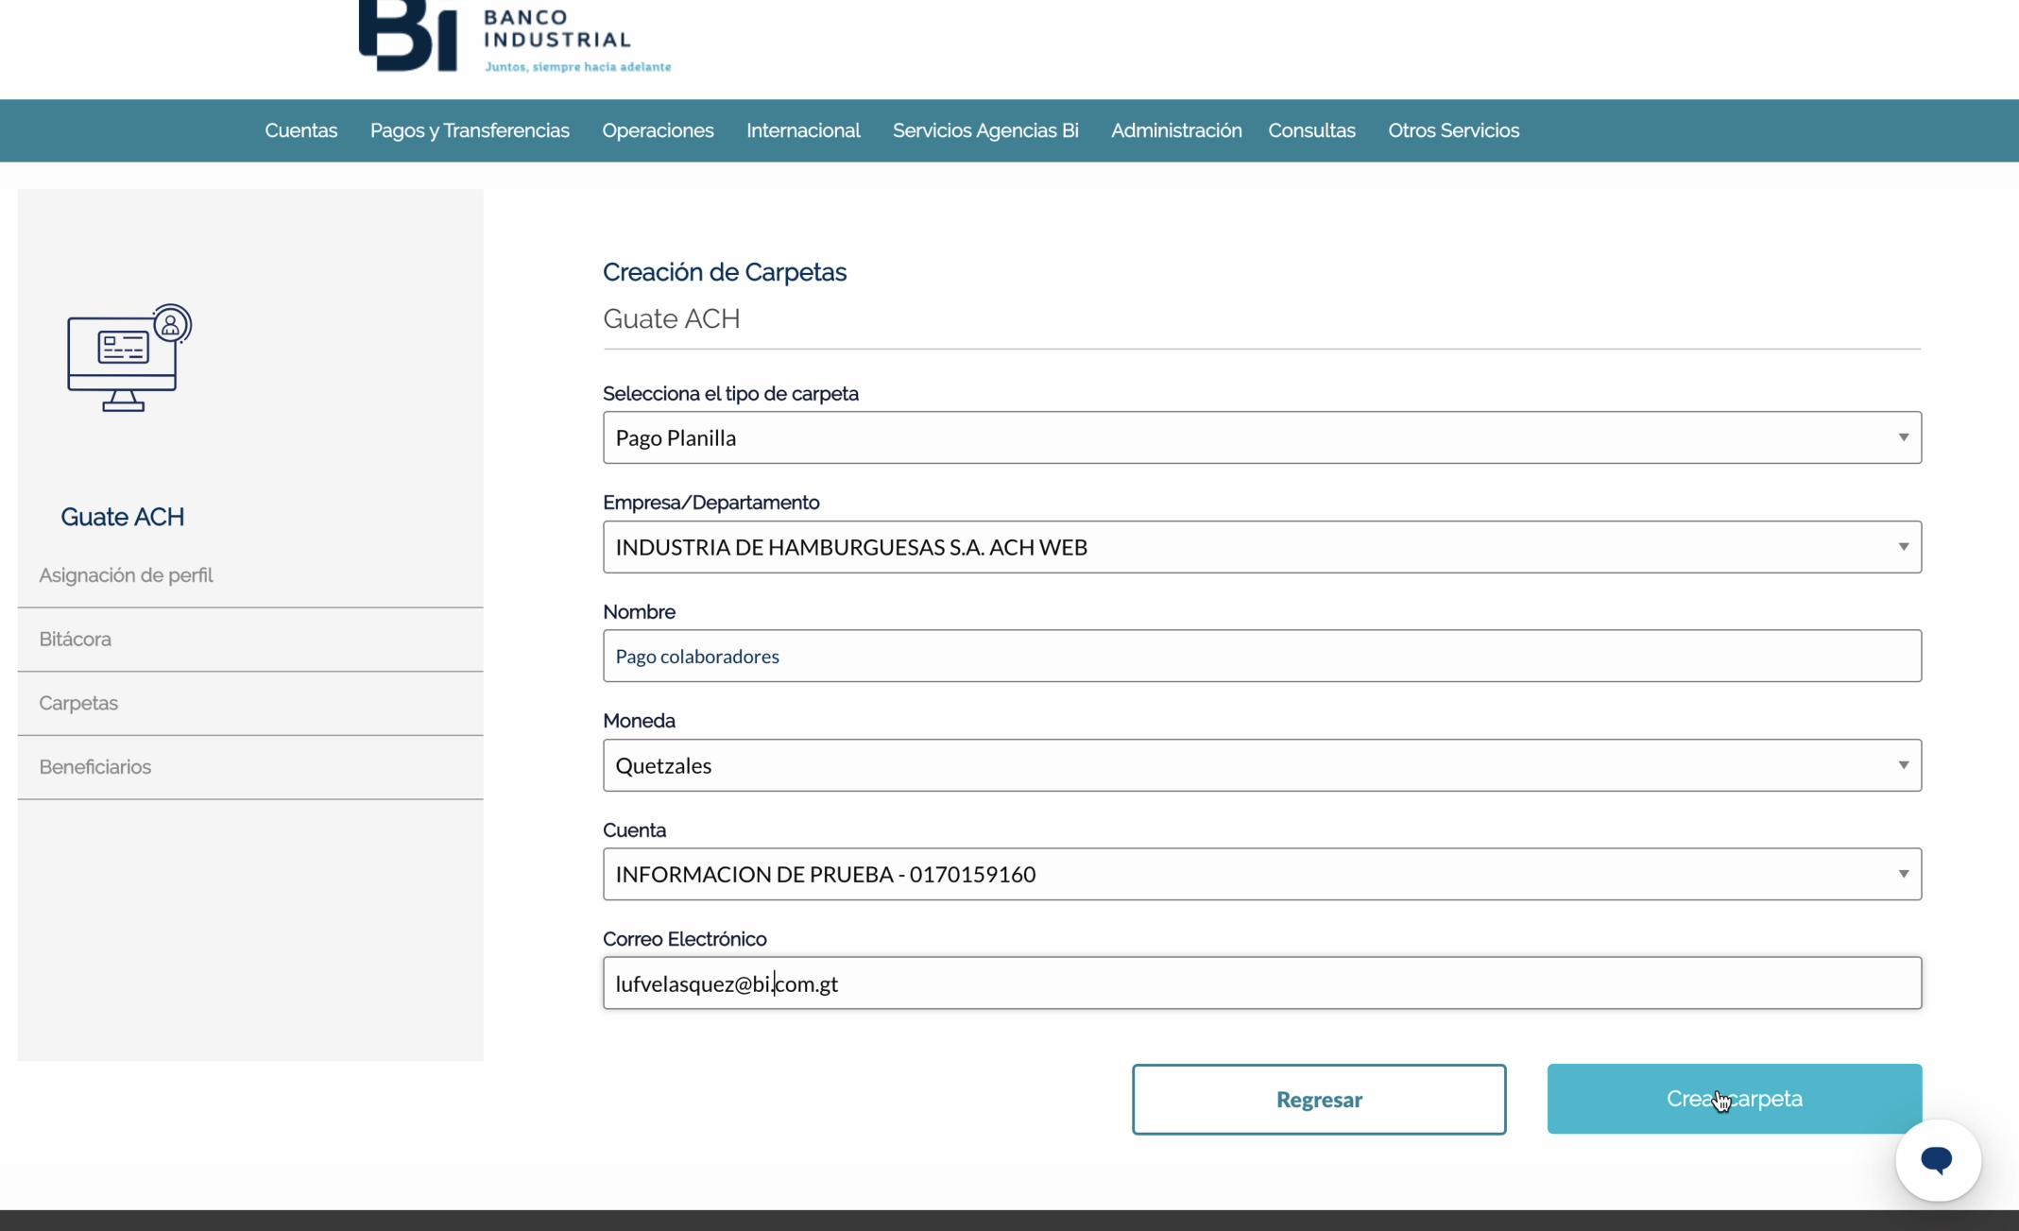Open the Cuentas menu
This screenshot has height=1231, width=2019.
tap(300, 130)
